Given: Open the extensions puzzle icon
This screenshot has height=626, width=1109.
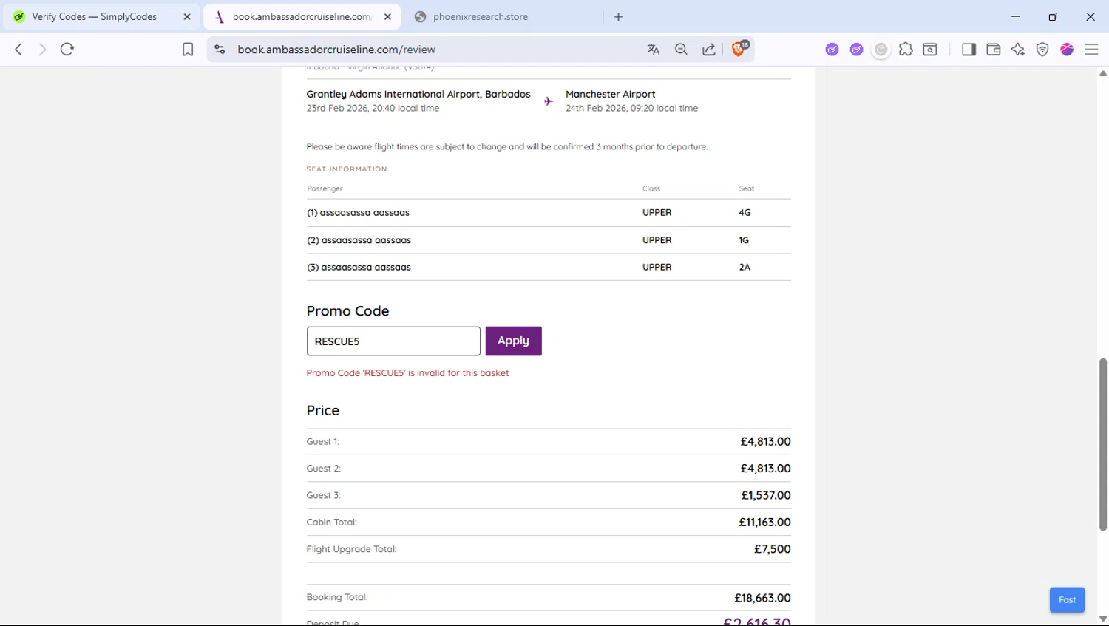Looking at the screenshot, I should point(906,50).
